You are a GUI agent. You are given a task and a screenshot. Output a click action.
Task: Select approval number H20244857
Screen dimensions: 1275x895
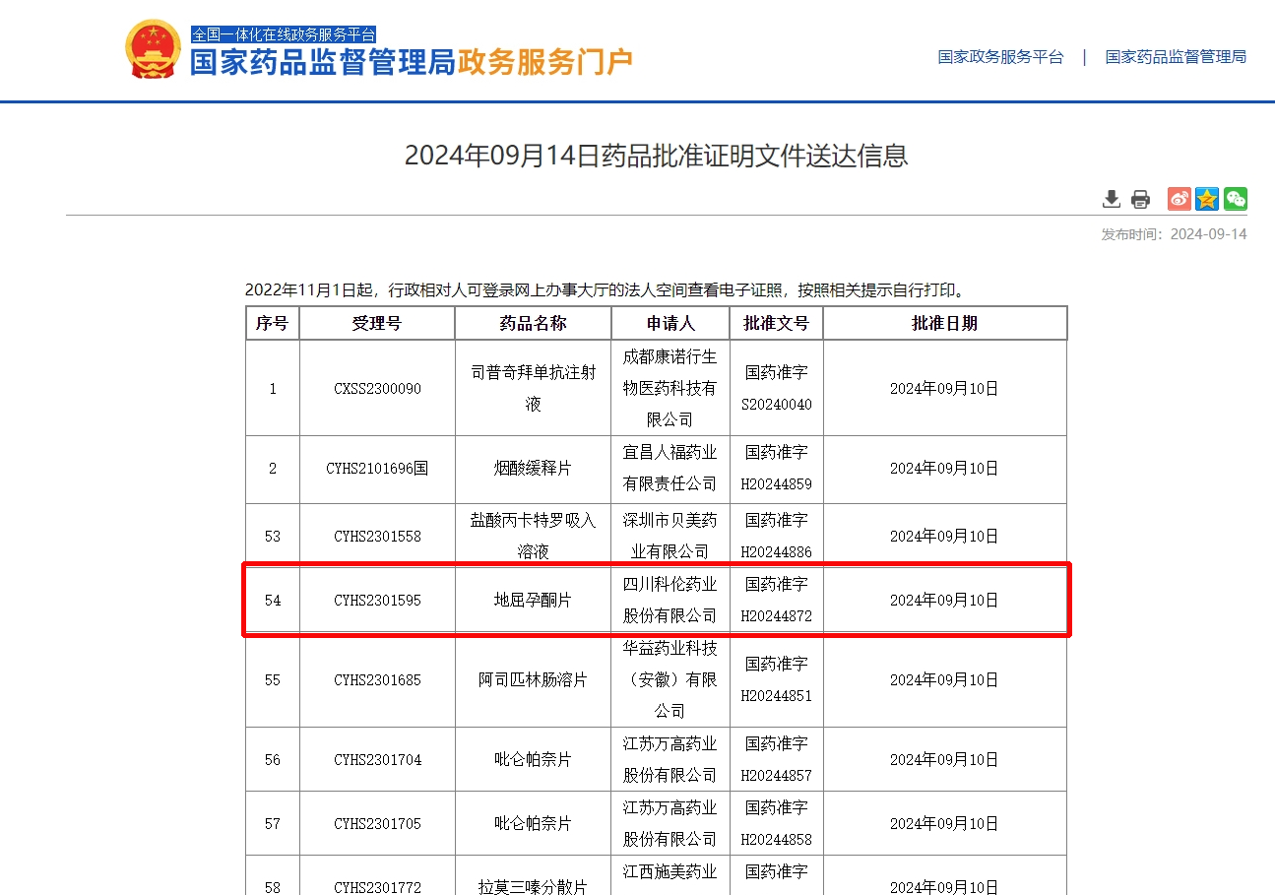coord(777,776)
